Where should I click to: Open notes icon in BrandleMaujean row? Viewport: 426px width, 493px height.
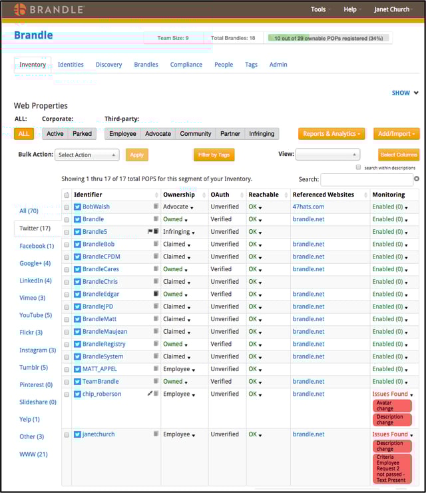156,330
